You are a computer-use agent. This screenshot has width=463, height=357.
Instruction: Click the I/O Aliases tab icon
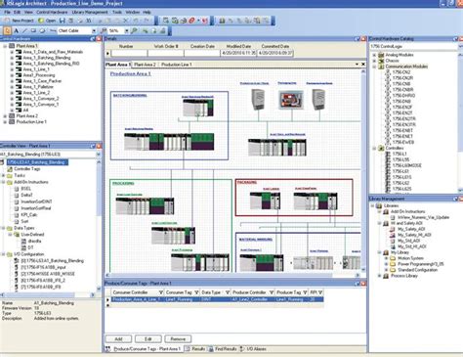pos(241,349)
